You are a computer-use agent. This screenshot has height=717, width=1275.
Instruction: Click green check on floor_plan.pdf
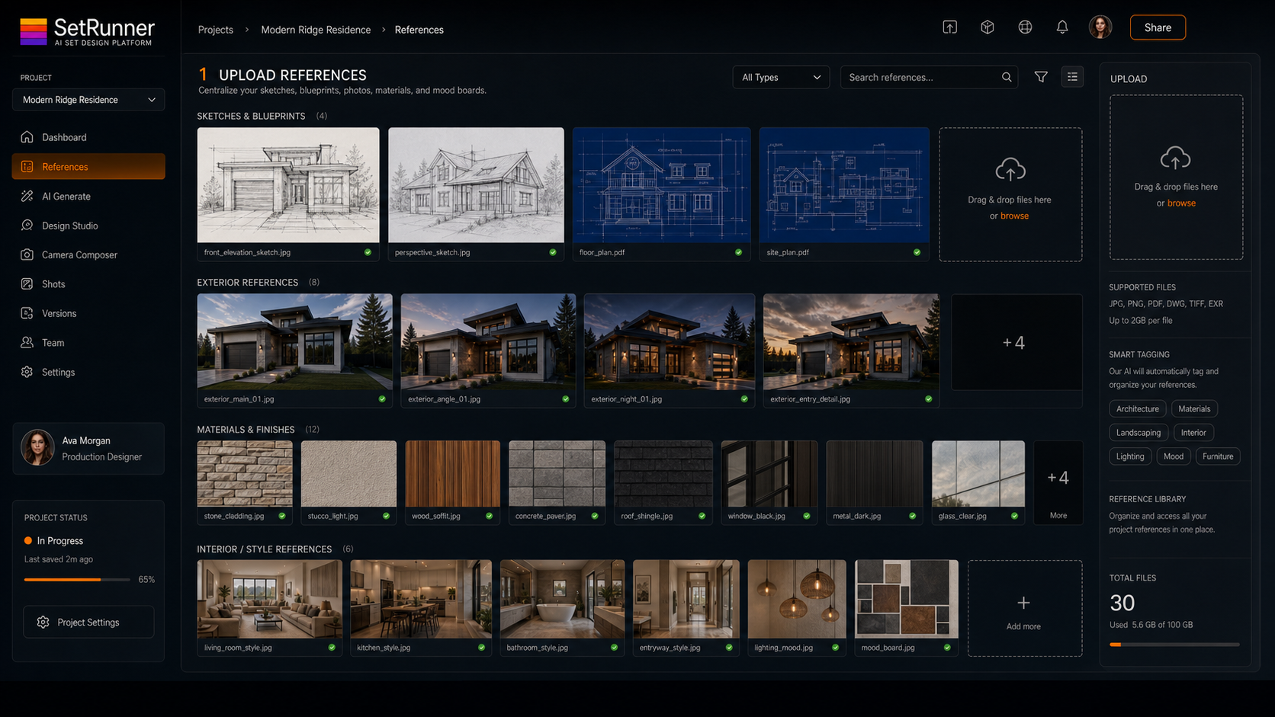738,252
